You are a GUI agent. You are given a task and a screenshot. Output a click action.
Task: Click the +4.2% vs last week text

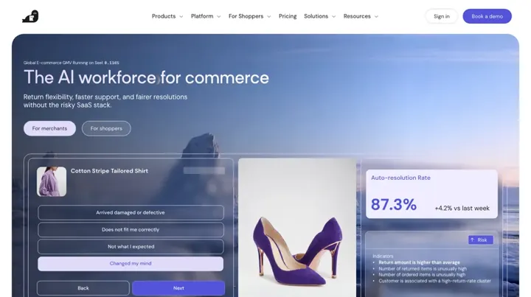(x=462, y=209)
